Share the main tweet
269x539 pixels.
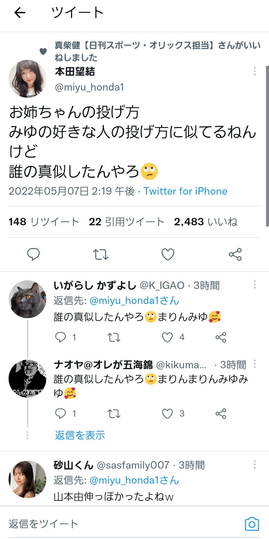(235, 255)
